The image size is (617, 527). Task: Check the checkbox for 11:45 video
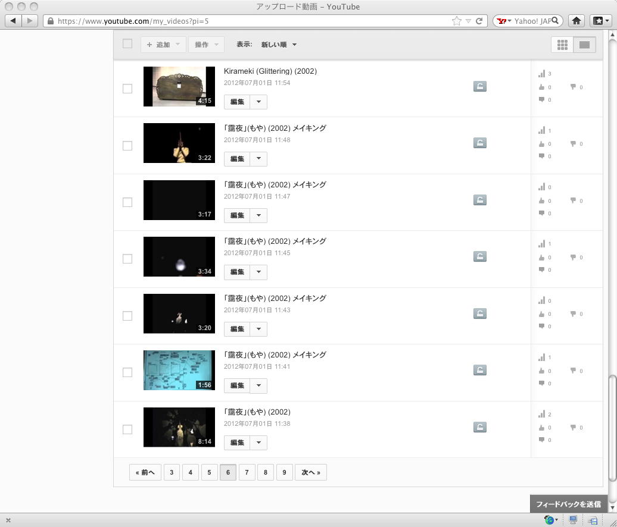[127, 259]
